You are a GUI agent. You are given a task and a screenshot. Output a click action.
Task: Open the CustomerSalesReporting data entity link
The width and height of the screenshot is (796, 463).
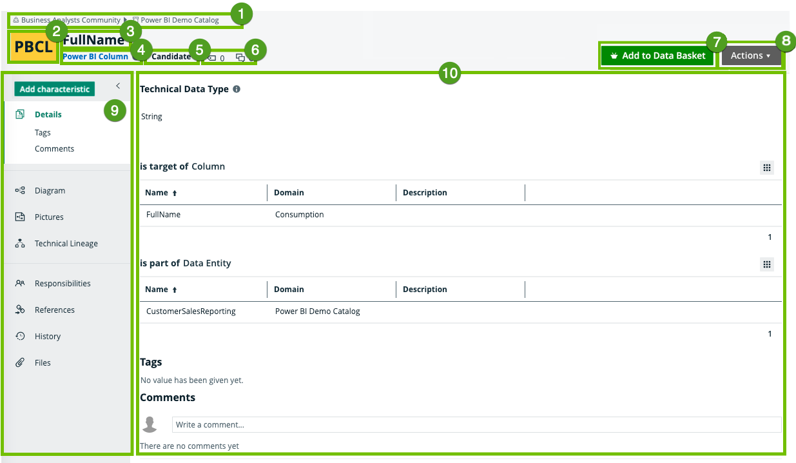191,311
